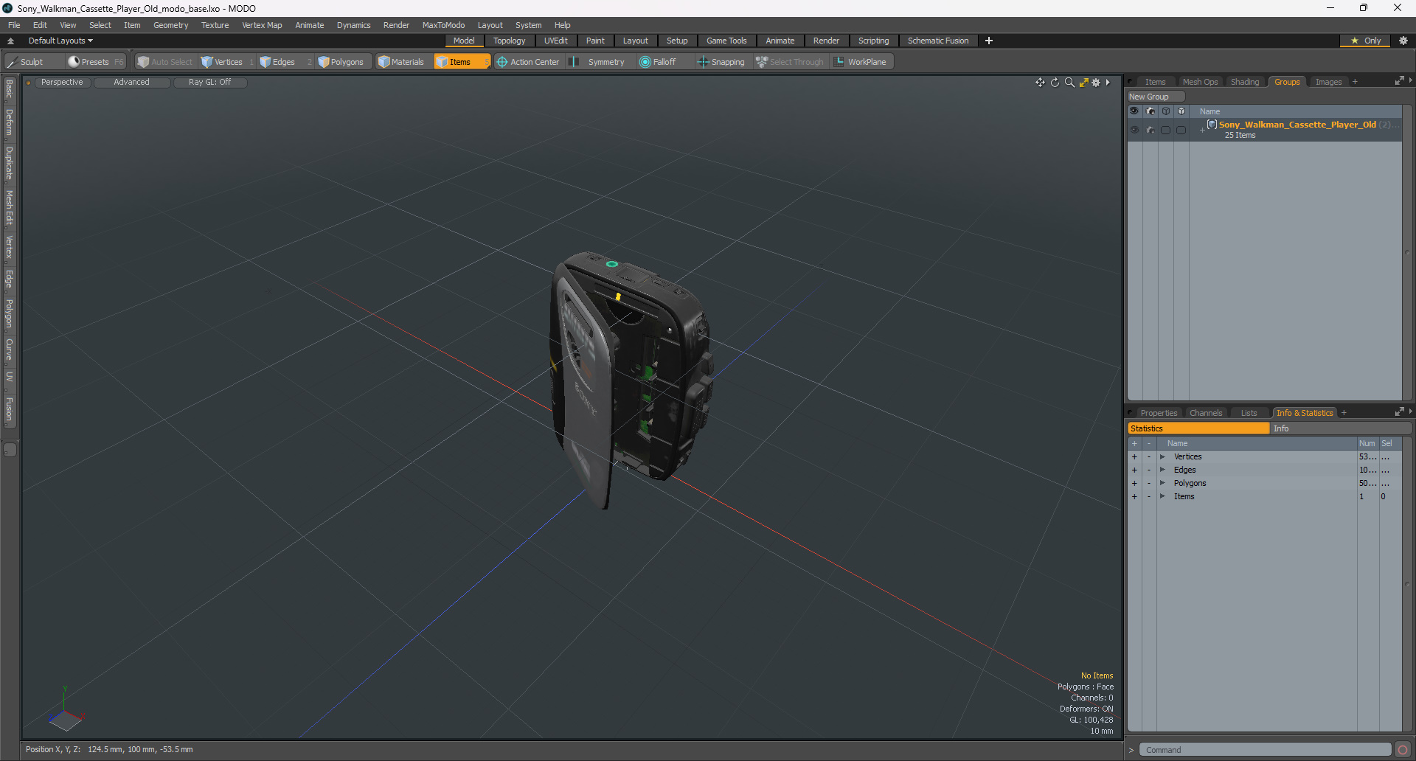
Task: Expand the Groups panel to full size
Action: tap(1399, 81)
